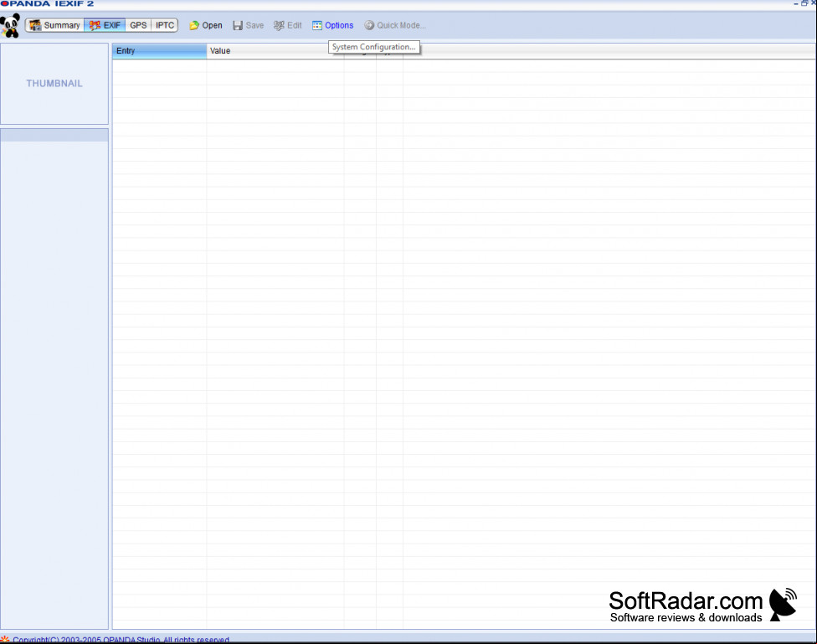Click the panda logo icon
Image resolution: width=817 pixels, height=644 pixels.
10,26
